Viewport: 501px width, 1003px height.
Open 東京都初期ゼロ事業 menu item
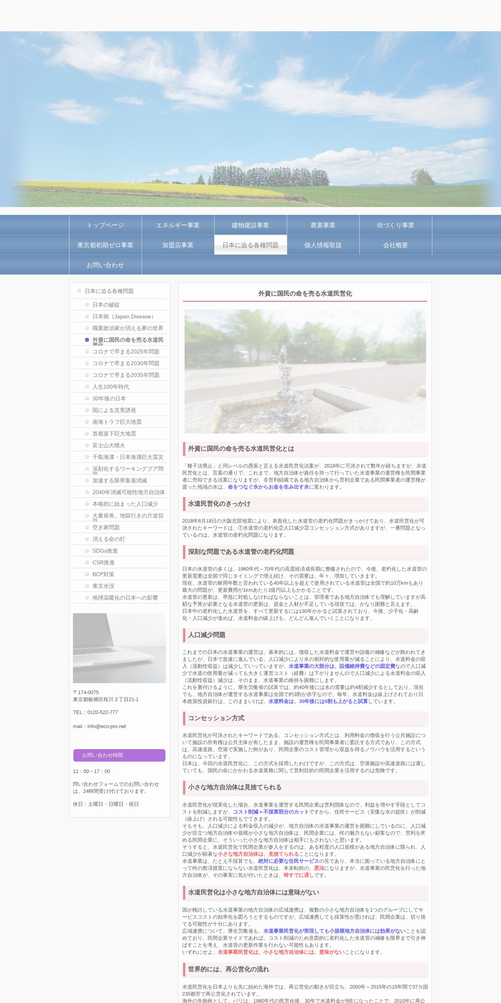[105, 245]
